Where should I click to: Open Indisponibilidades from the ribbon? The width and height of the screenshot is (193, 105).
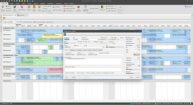click(x=22, y=8)
